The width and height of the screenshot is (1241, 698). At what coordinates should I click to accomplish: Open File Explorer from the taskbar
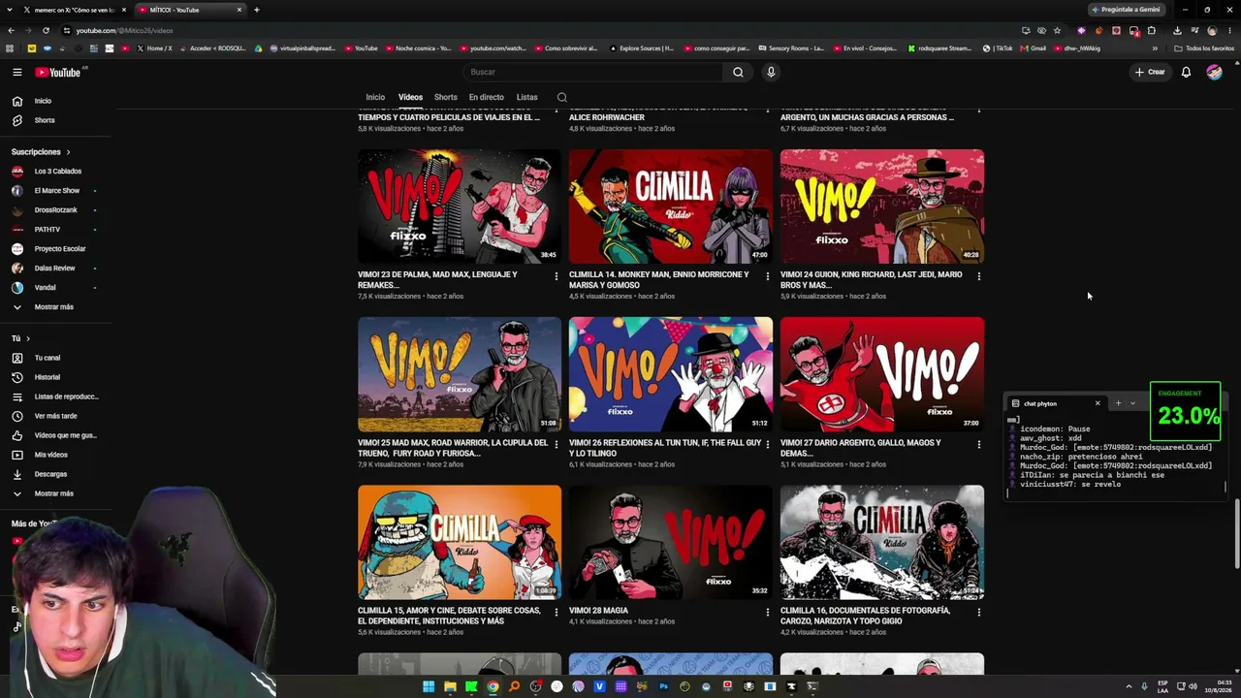click(x=450, y=686)
